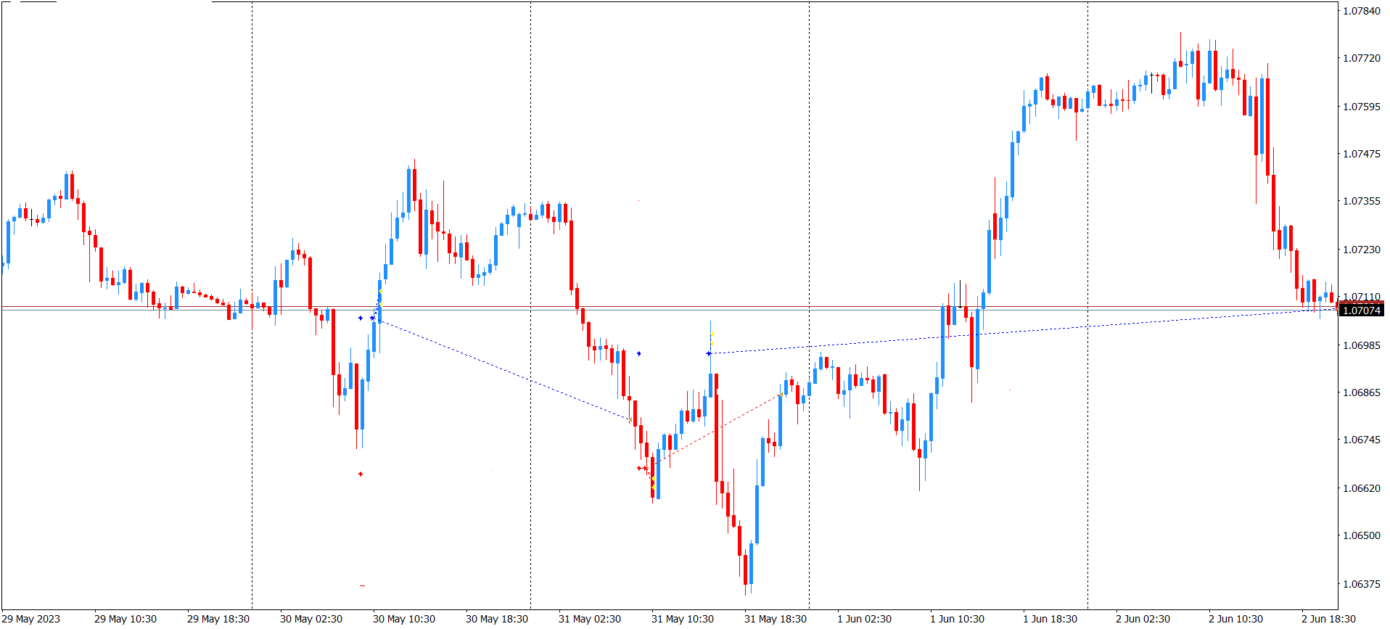The height and width of the screenshot is (629, 1390).
Task: Select the 29 May 18:30 time label
Action: pos(218,619)
